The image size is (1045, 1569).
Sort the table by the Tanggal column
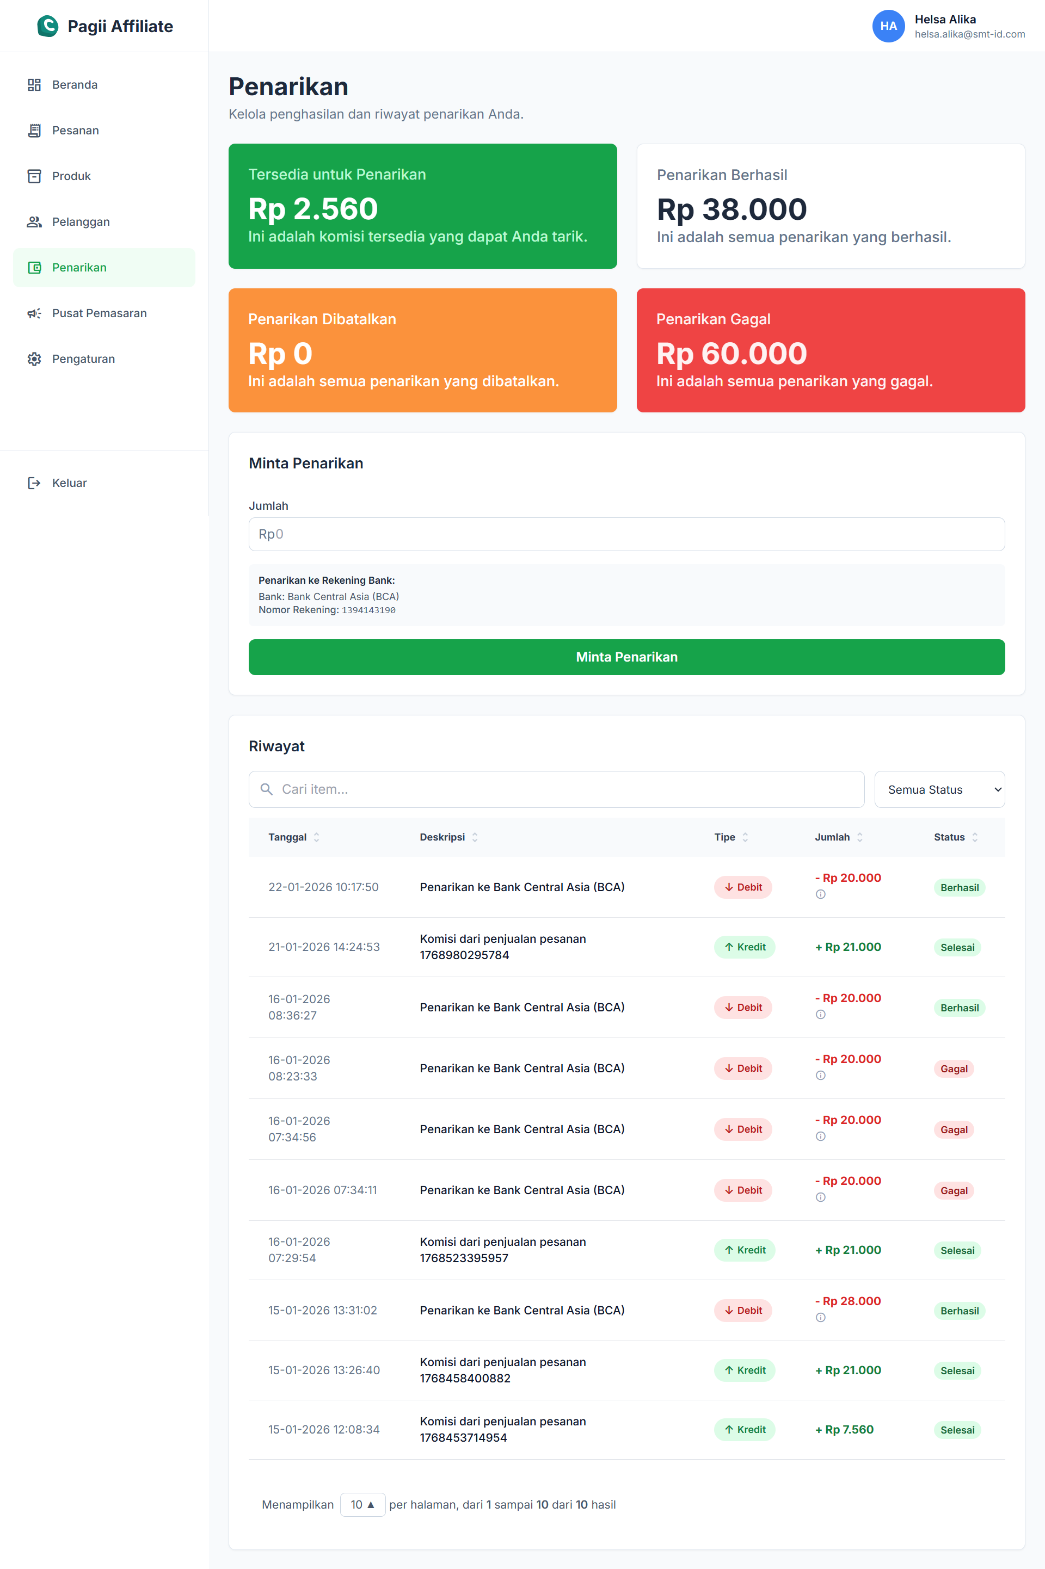pyautogui.click(x=317, y=837)
